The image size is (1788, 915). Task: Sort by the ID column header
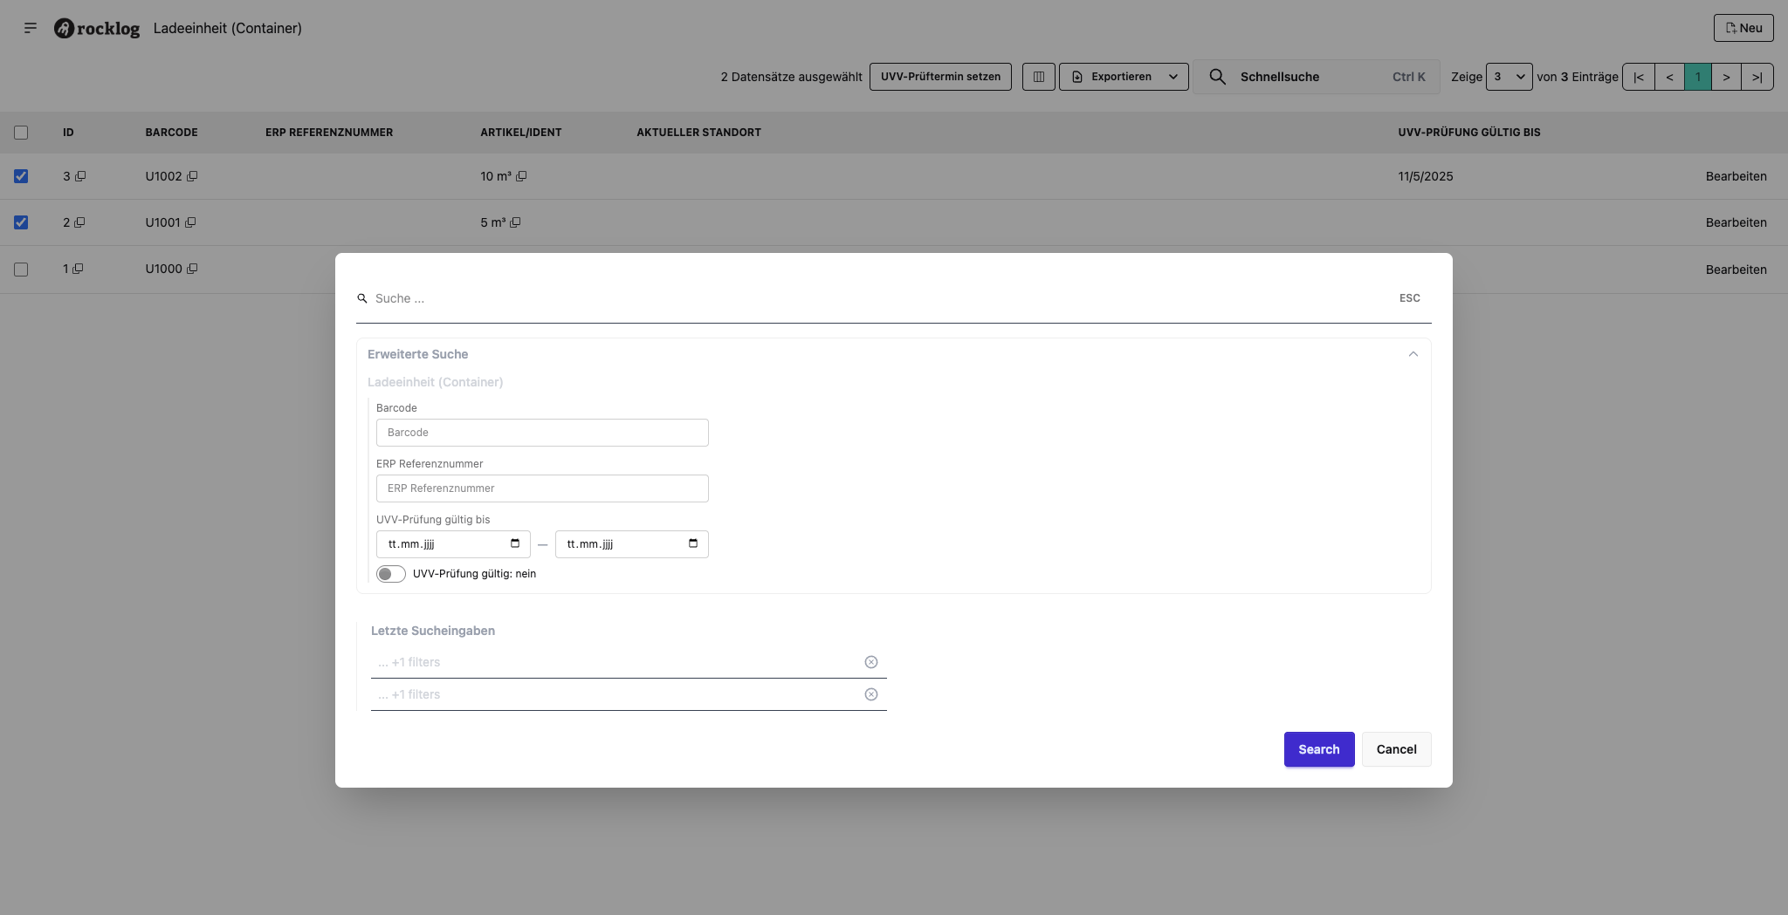click(68, 133)
